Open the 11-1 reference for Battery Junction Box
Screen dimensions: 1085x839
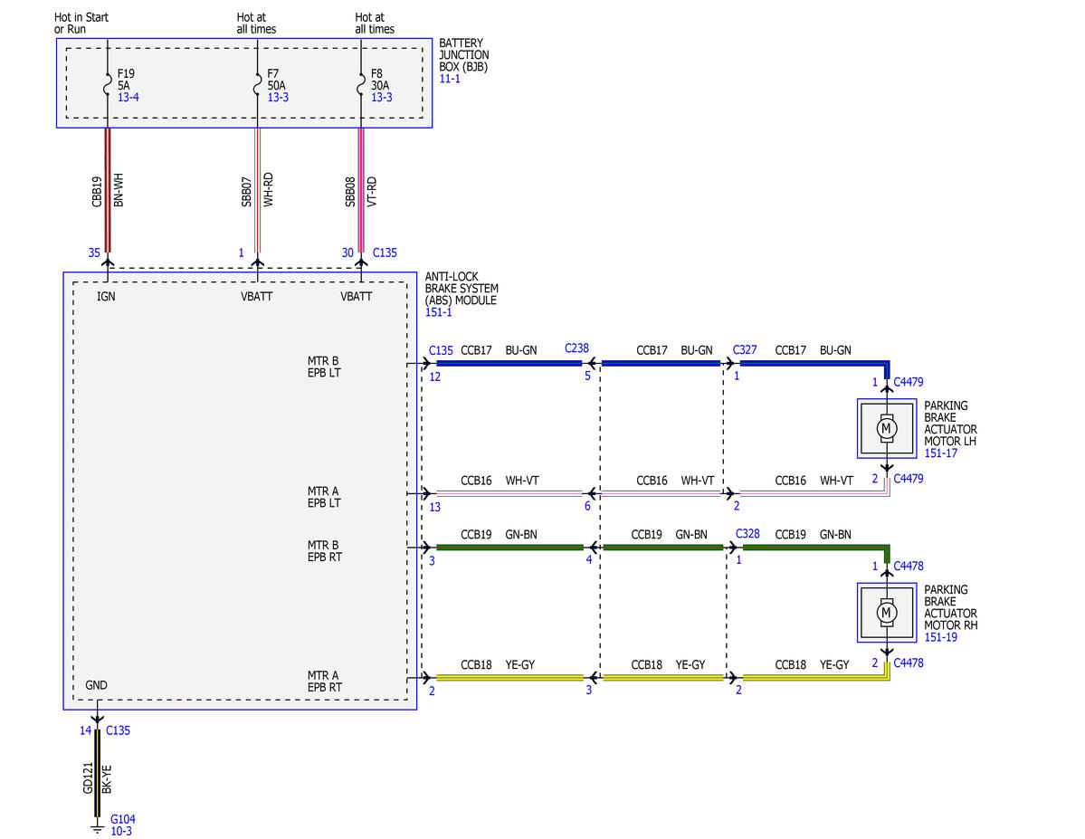[x=450, y=79]
